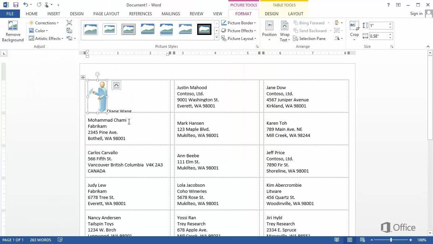Click the Reset Picture icon
The height and width of the screenshot is (244, 433).
click(x=69, y=38)
